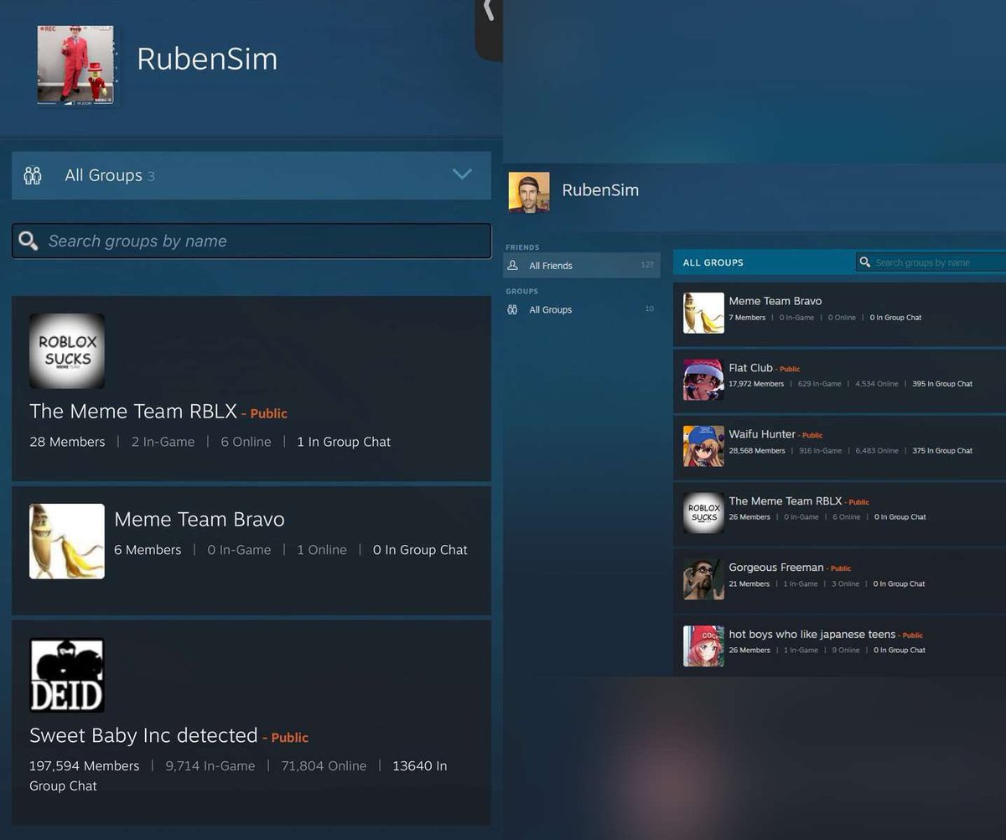The width and height of the screenshot is (1006, 840).
Task: Open the Flat Club group
Action: pyautogui.click(x=750, y=368)
